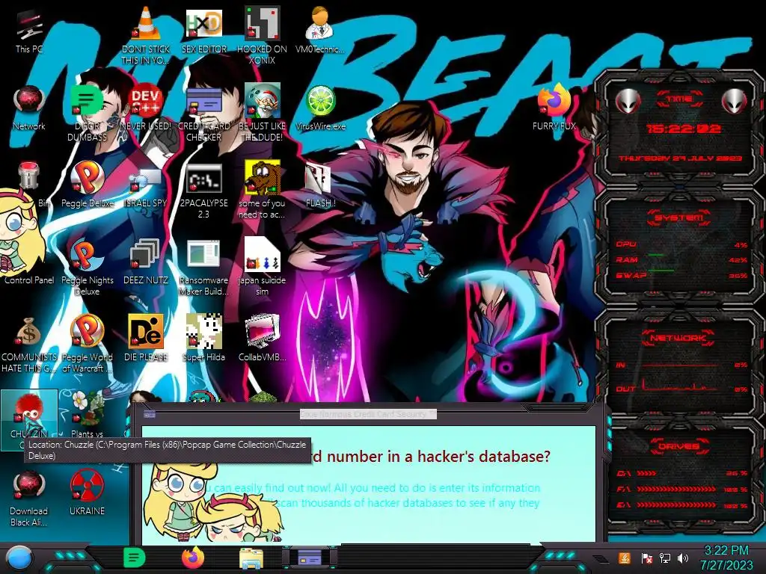Launch Firefox icon labeled FURRY FUX
The width and height of the screenshot is (766, 574).
point(554,108)
